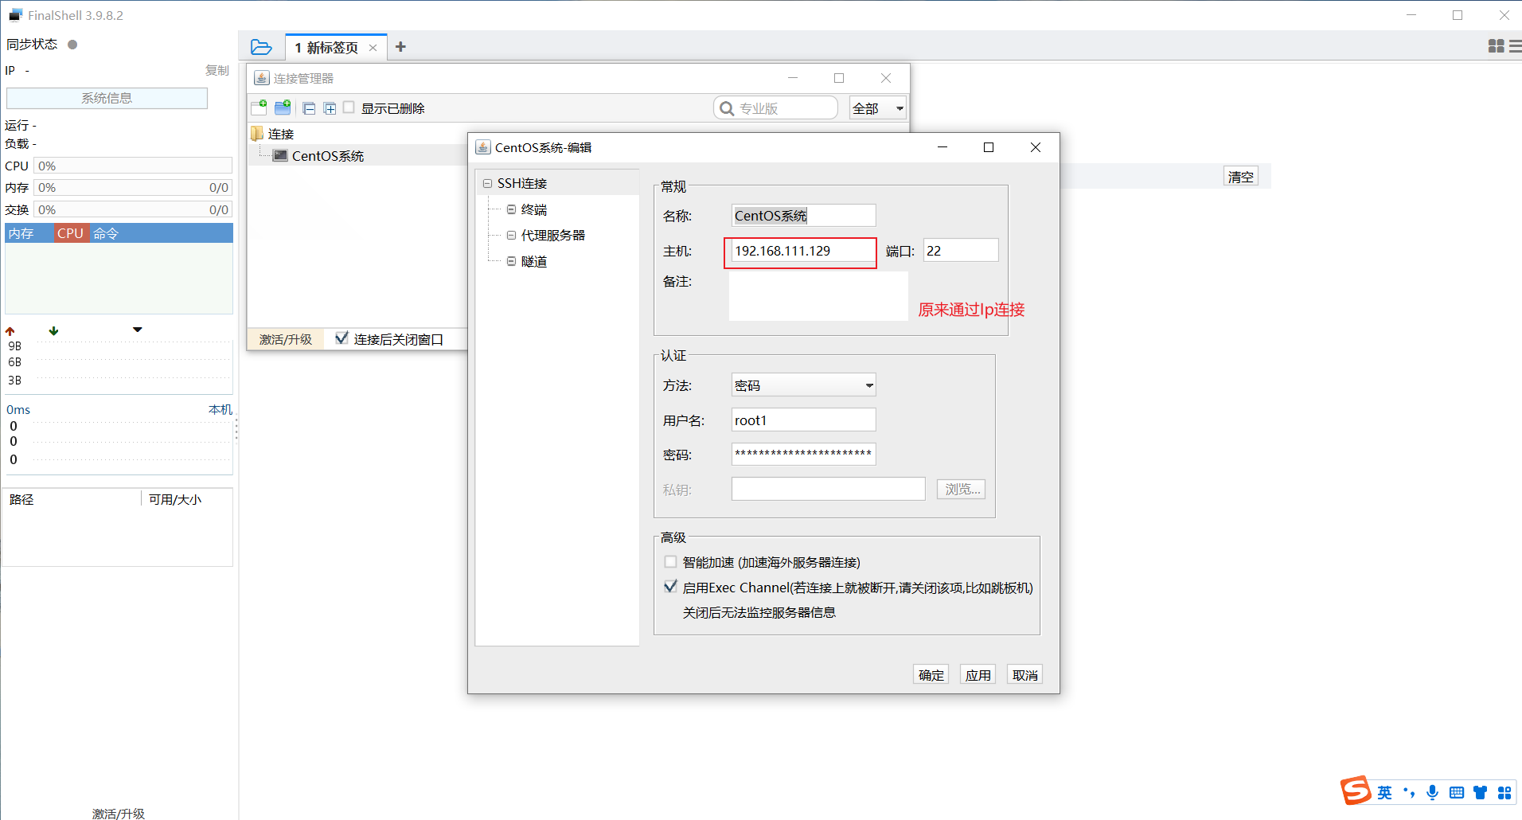Open the Sogou skin shirt icon
Screen dimensions: 1522x820
click(x=1480, y=792)
